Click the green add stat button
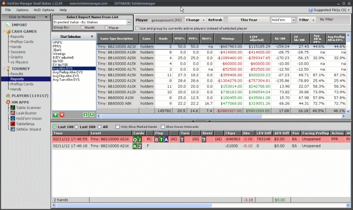This screenshot has width=353, height=210. (x=55, y=115)
